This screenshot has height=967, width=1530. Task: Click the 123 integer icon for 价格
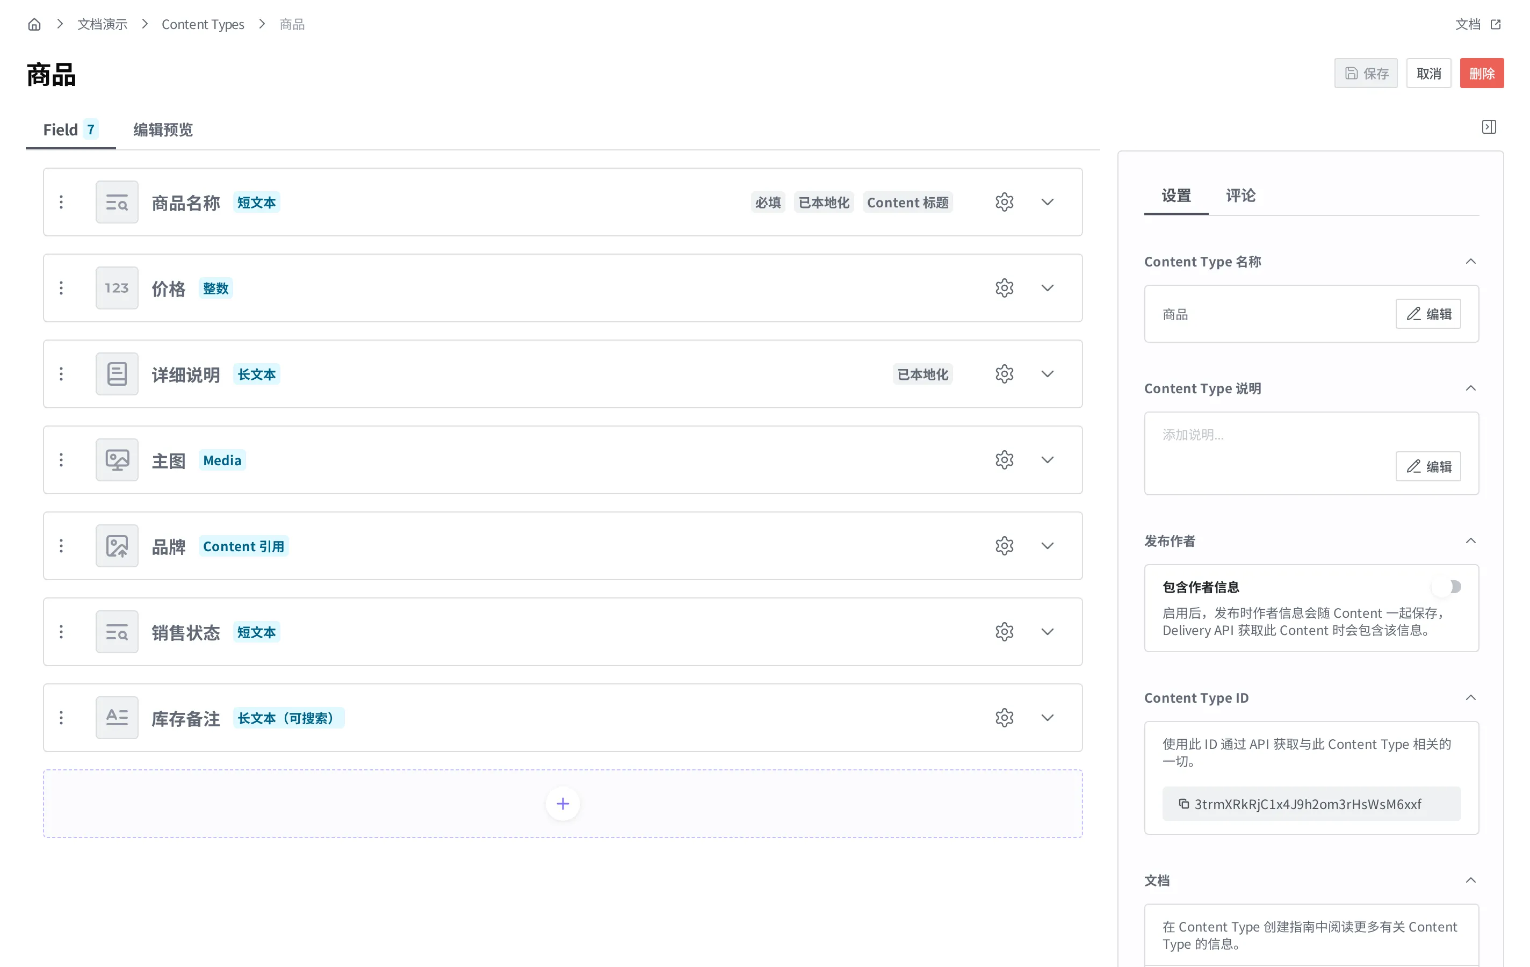(117, 288)
